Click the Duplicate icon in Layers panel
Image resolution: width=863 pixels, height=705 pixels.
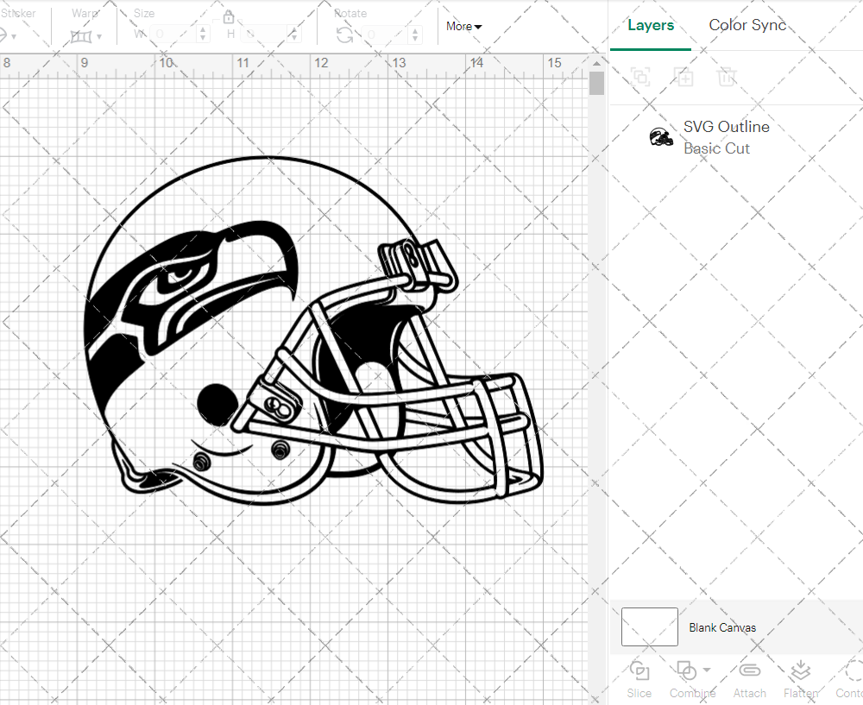(683, 77)
